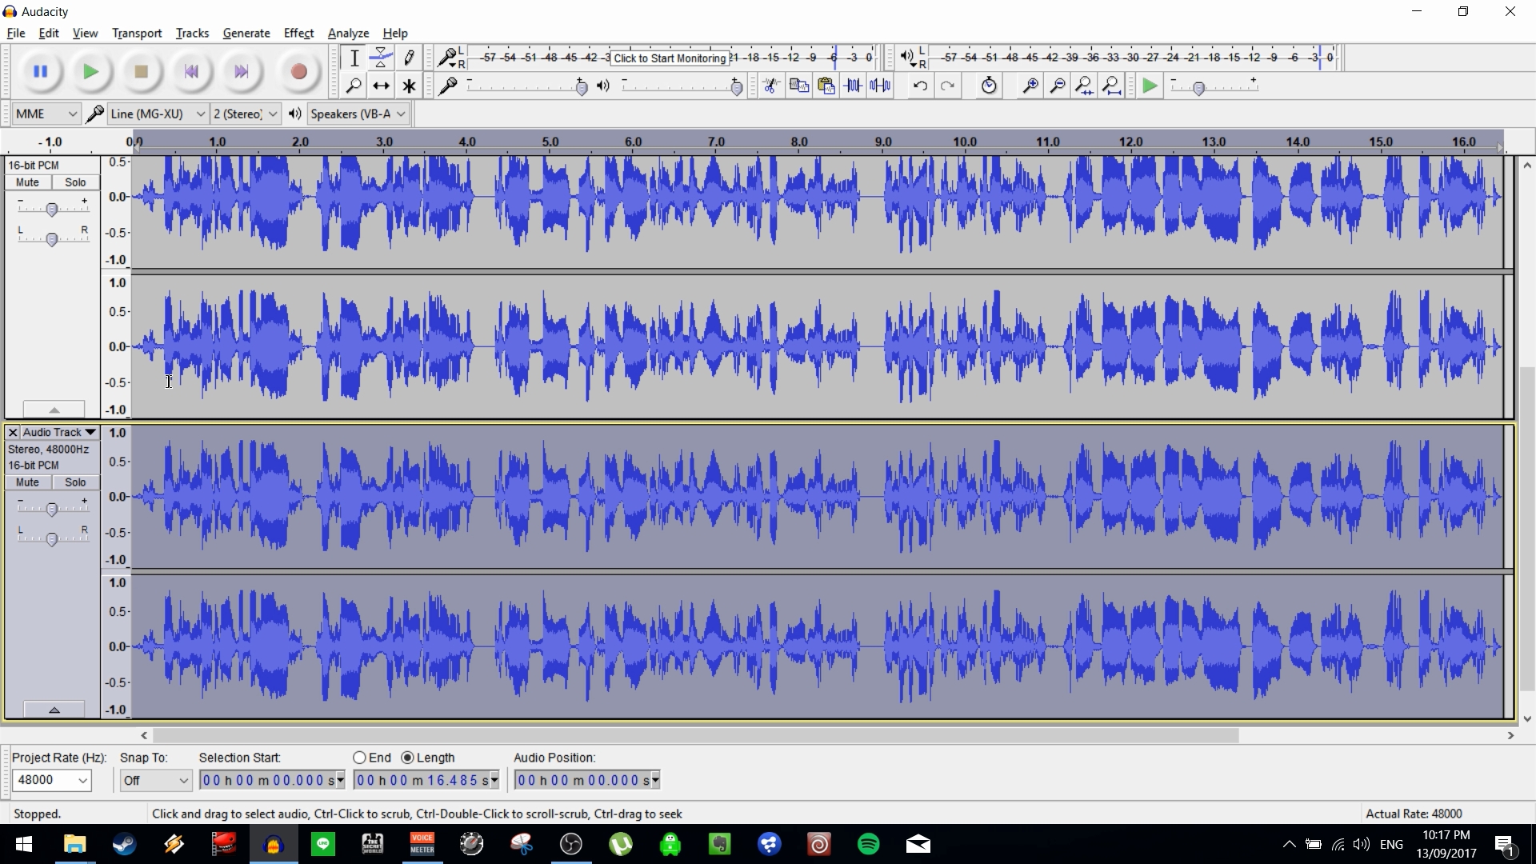Open the MME audio host dropdown
This screenshot has height=864, width=1536.
(x=46, y=114)
